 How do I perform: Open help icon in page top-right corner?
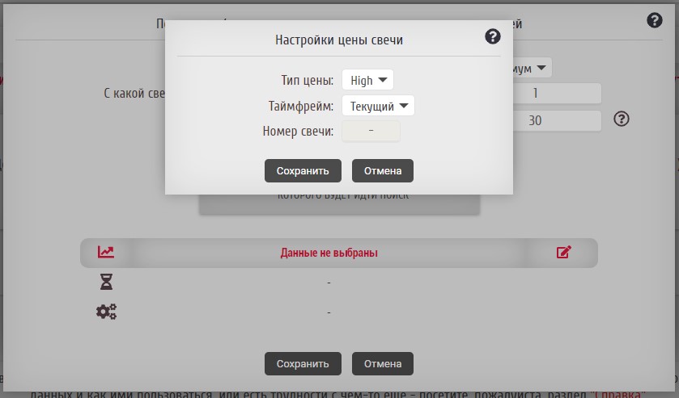[655, 21]
